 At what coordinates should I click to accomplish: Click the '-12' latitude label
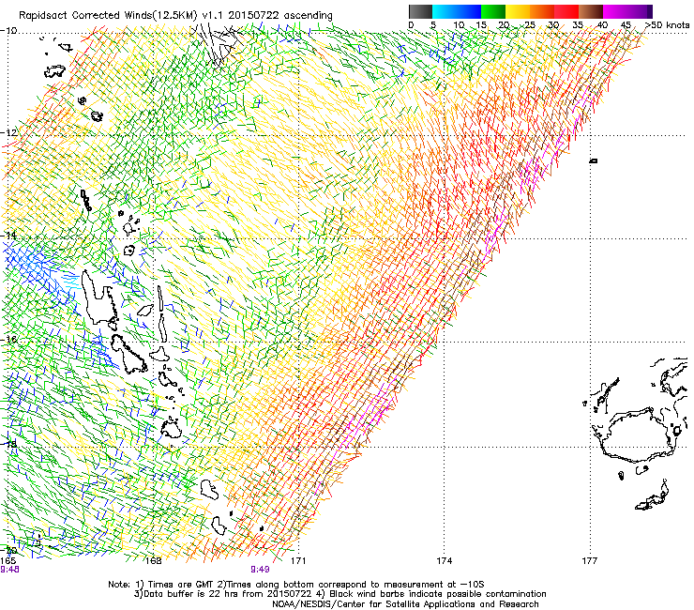pyautogui.click(x=8, y=132)
